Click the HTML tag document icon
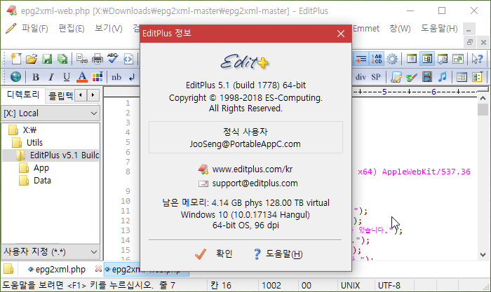Viewport: 491px width, 292px height. tap(128, 59)
